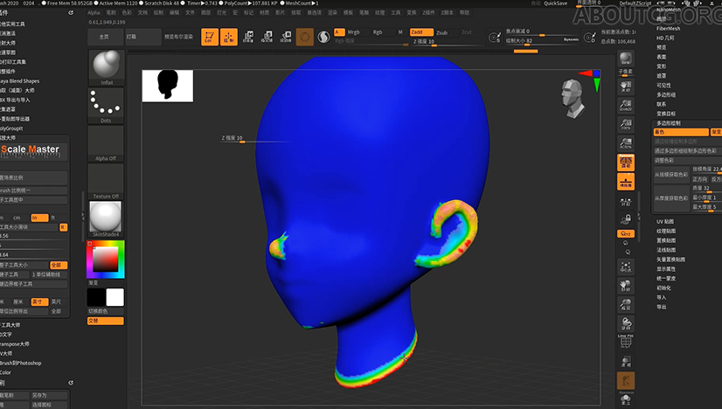This screenshot has height=409, width=722.
Task: Select the white main color swatch
Action: click(115, 297)
